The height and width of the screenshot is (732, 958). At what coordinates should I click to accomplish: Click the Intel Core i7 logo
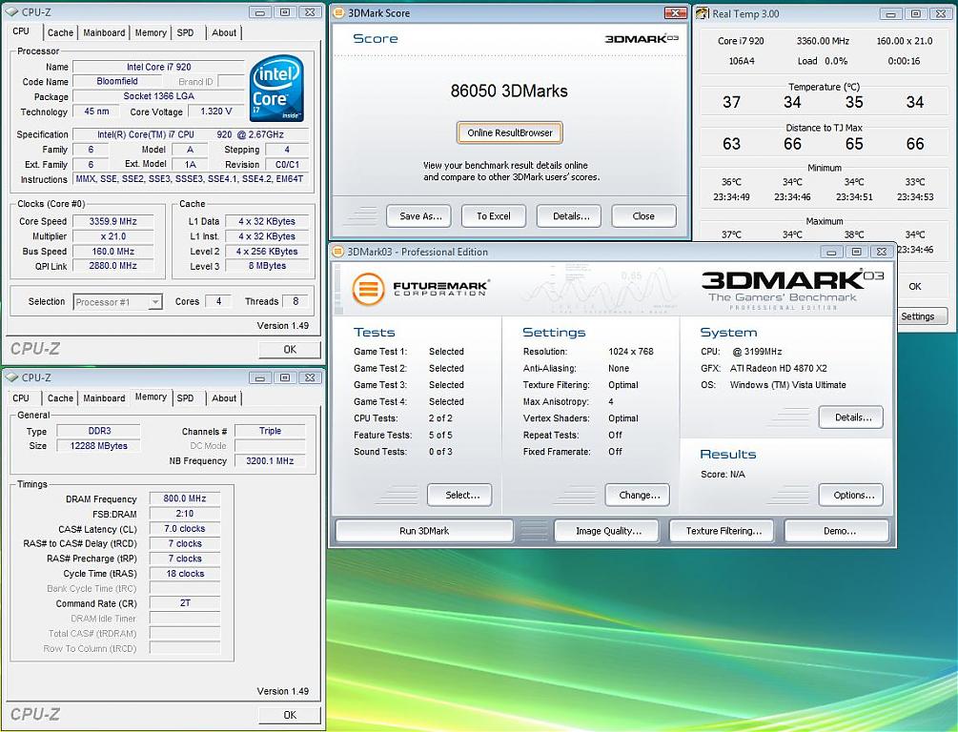tap(276, 88)
